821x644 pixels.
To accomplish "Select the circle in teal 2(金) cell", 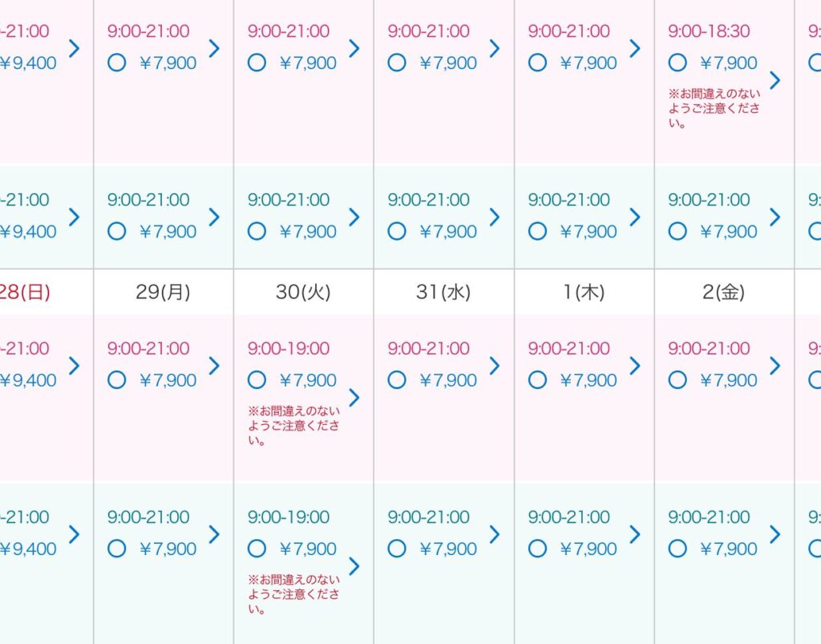I will coord(677,549).
